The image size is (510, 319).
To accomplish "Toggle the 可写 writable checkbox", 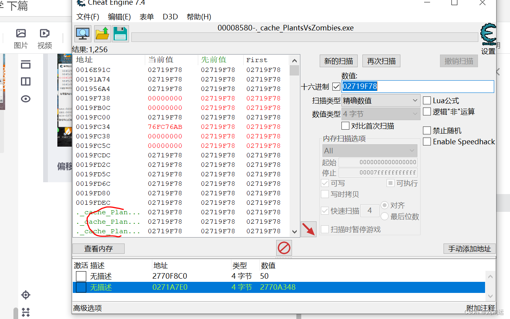I will (x=325, y=183).
